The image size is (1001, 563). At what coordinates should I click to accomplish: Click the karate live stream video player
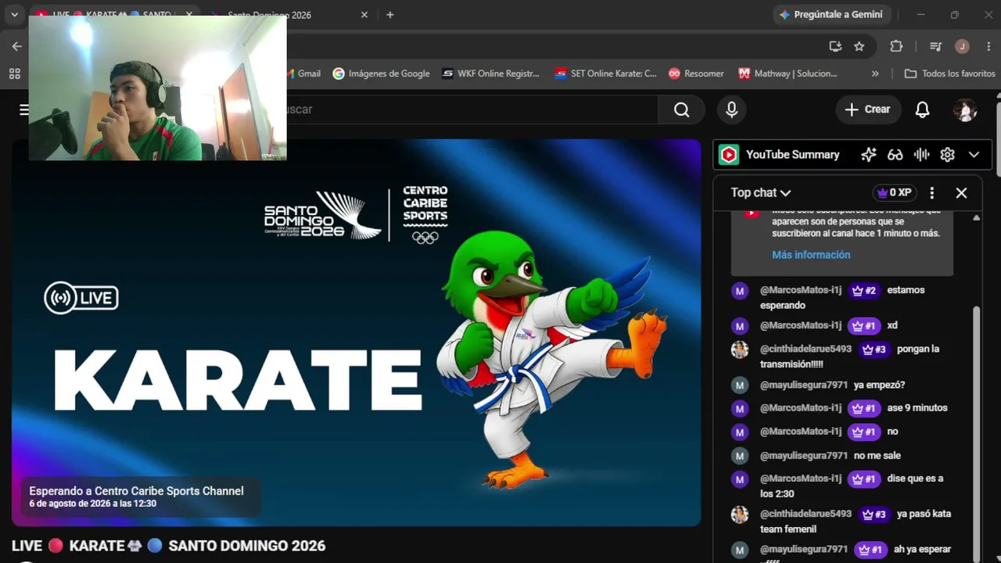pyautogui.click(x=357, y=333)
